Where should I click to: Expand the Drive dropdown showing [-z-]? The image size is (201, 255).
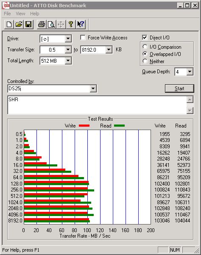point(68,39)
